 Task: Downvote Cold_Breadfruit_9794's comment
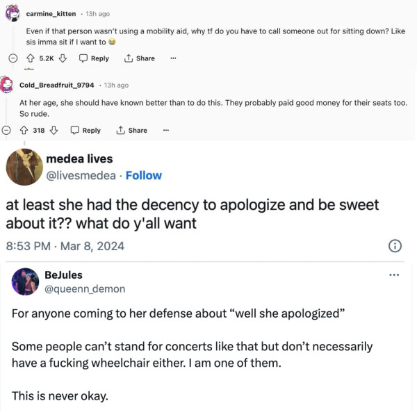(x=54, y=130)
